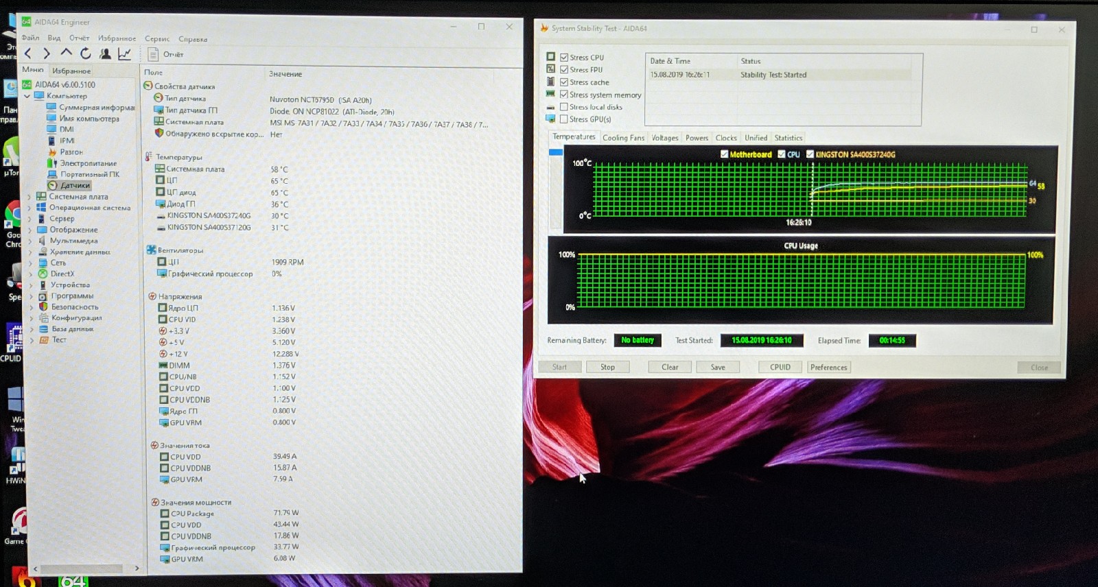
Task: Click the Отчёт report icon in toolbar
Action: pyautogui.click(x=167, y=54)
